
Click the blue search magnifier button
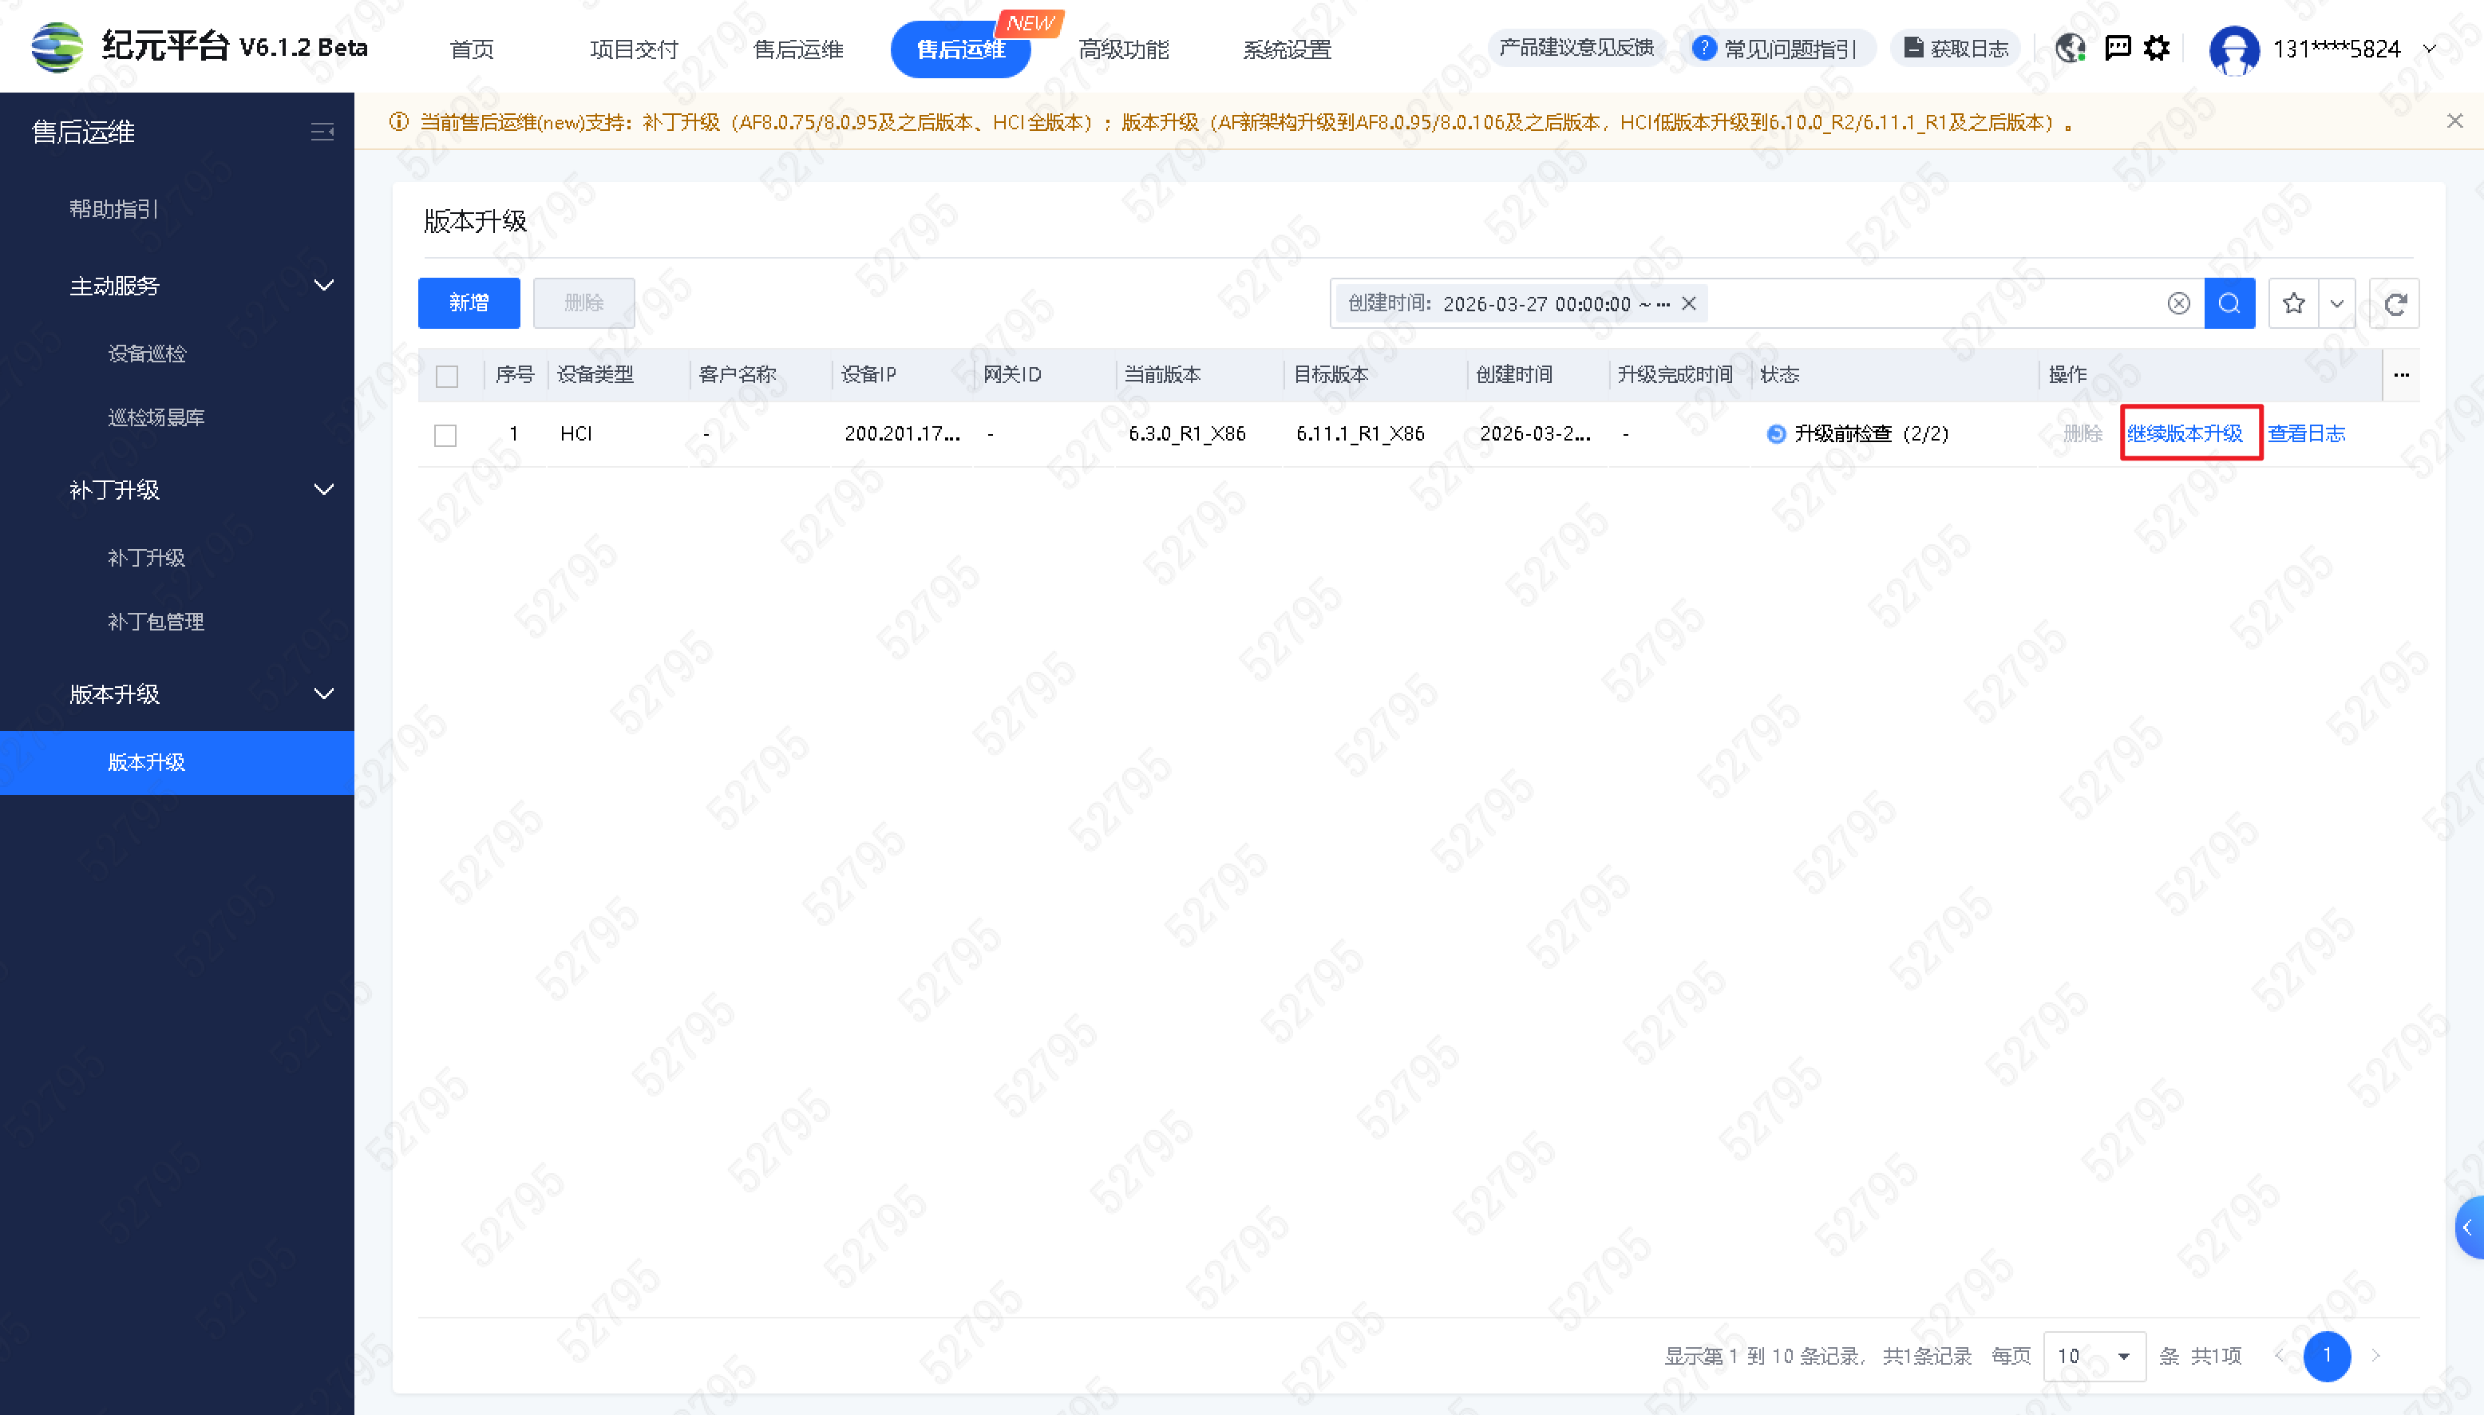point(2229,303)
